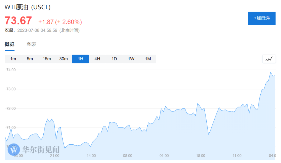Select the 1W weekly interval
This screenshot has width=281, height=163.
coord(131,59)
